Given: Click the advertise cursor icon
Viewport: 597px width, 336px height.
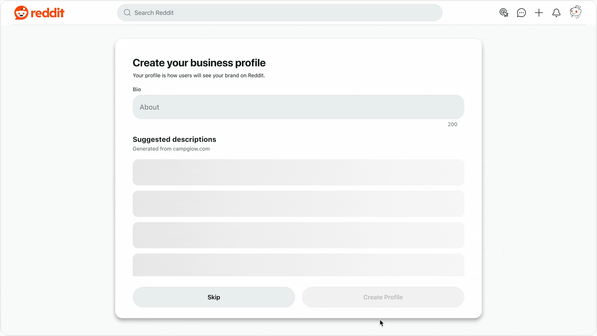Looking at the screenshot, I should (x=504, y=13).
